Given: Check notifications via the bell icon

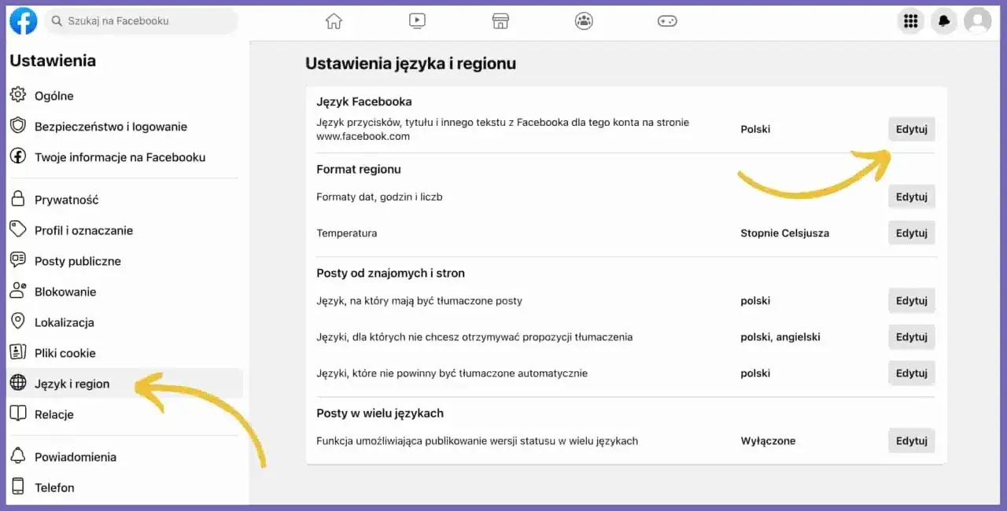Looking at the screenshot, I should [x=943, y=21].
